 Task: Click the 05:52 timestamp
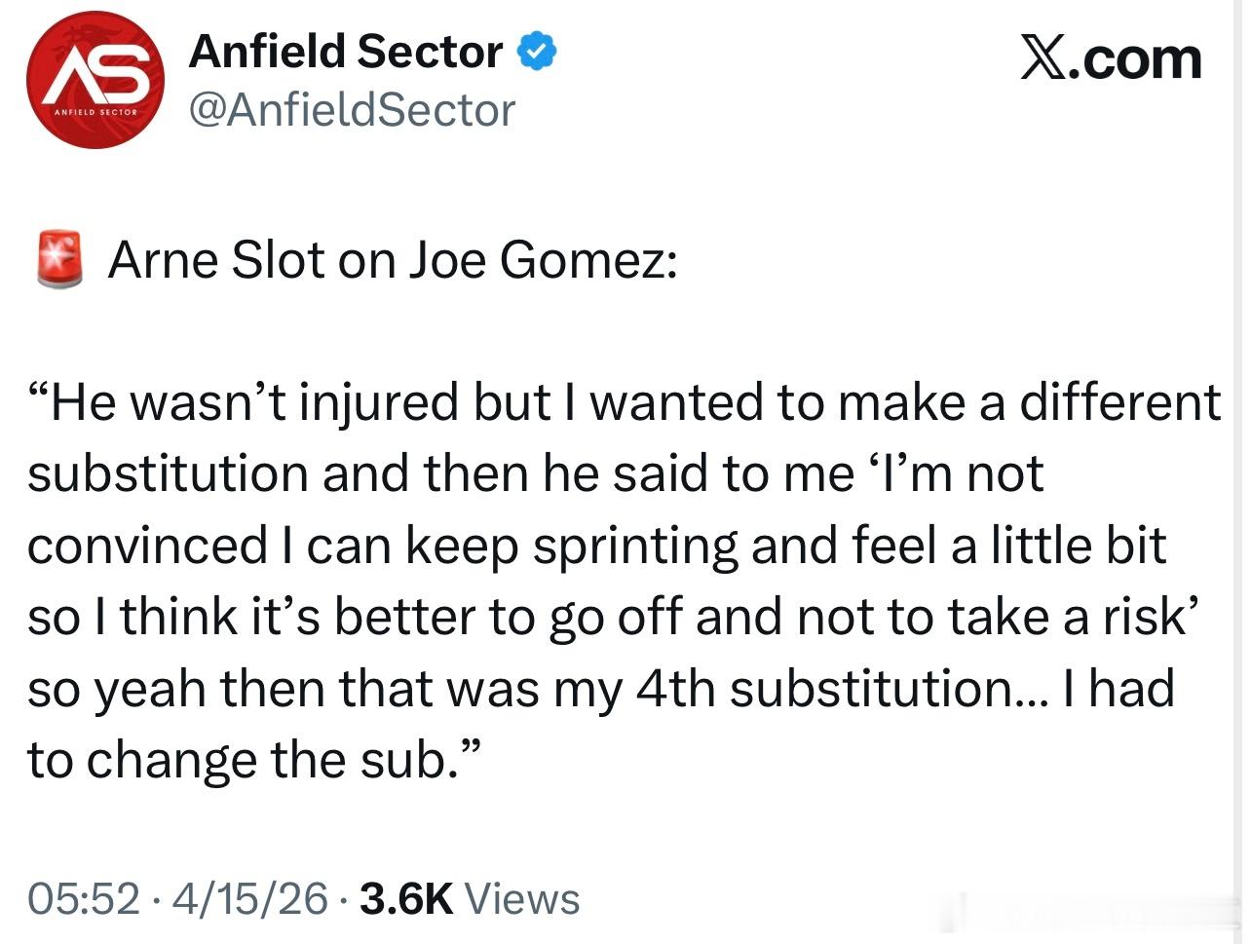coord(84,898)
